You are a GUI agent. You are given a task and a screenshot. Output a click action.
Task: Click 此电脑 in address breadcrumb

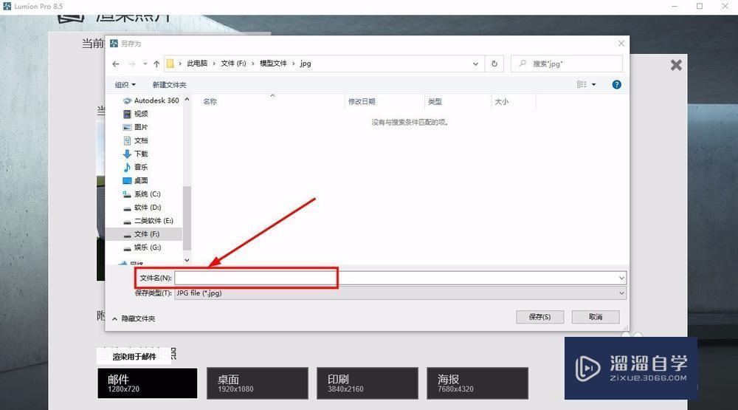197,63
